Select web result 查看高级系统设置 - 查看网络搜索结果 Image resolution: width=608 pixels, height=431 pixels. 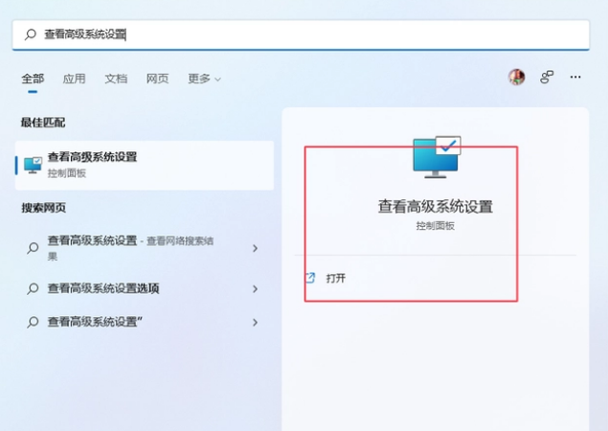[145, 248]
